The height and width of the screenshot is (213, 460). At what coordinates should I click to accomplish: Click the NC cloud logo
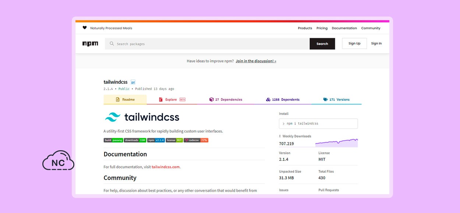click(58, 160)
